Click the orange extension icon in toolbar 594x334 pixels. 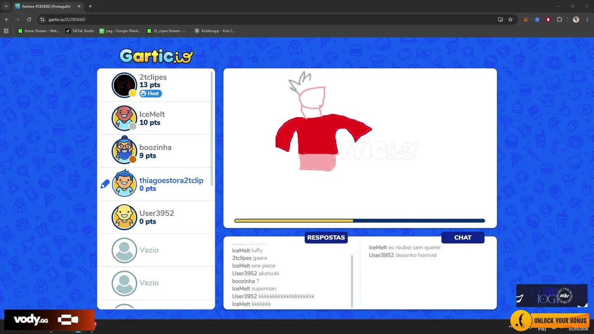[526, 19]
